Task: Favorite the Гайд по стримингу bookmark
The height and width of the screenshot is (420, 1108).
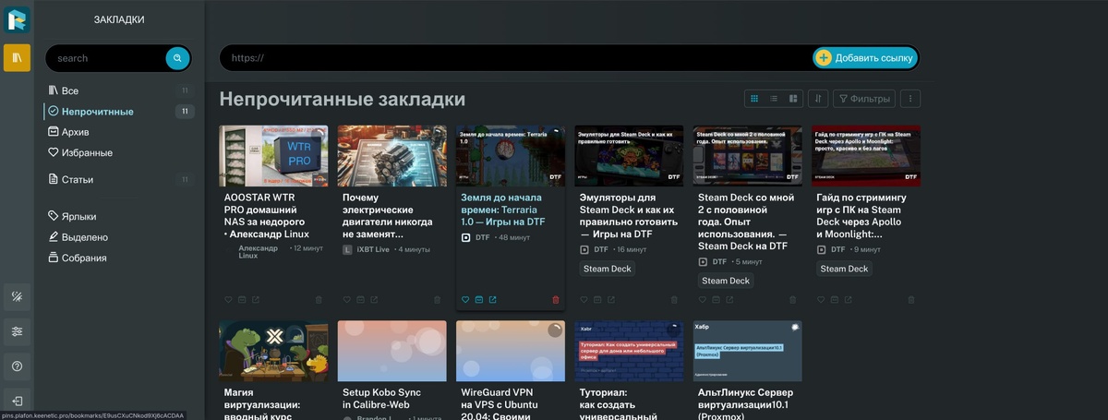Action: (821, 300)
